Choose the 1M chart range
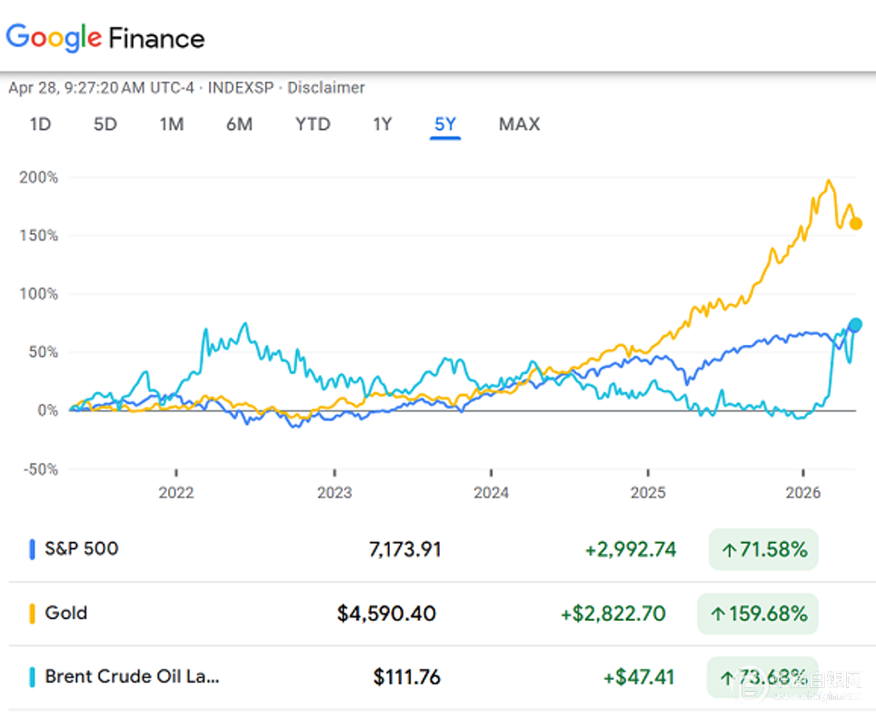The image size is (876, 719). (x=172, y=124)
